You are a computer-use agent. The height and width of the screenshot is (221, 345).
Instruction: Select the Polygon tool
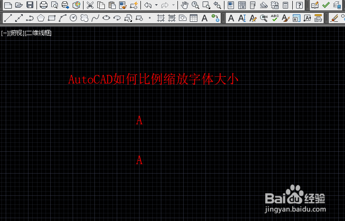41,18
